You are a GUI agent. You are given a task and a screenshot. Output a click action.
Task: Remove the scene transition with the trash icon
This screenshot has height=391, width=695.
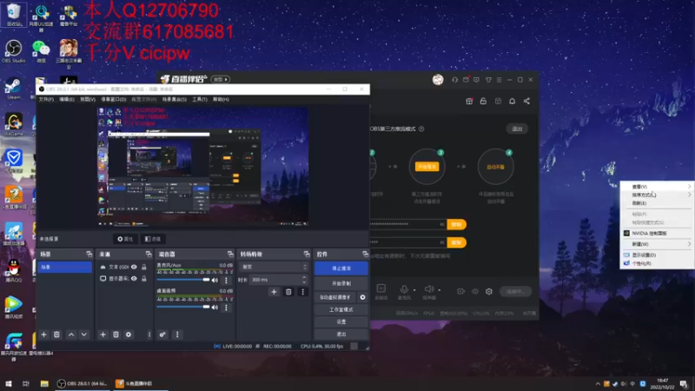(x=288, y=292)
